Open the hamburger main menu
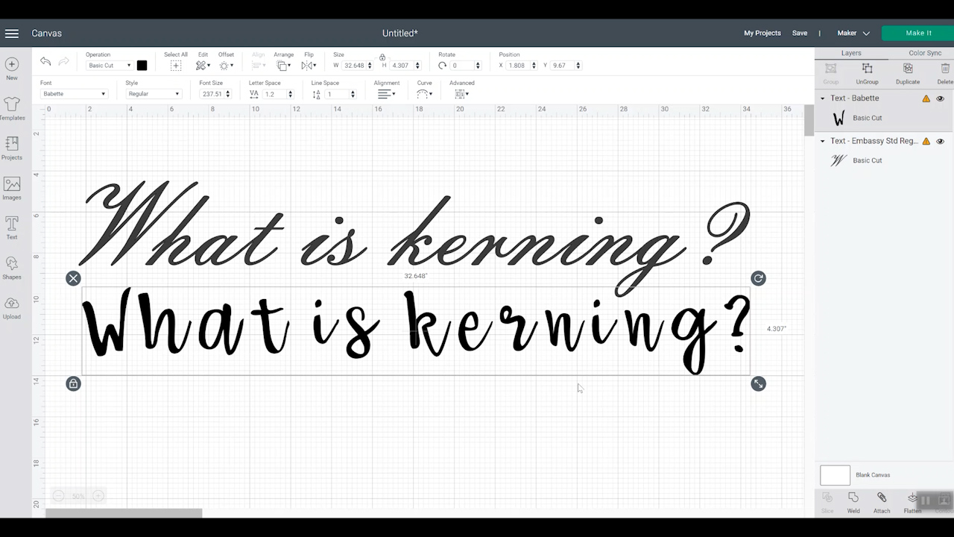This screenshot has width=954, height=537. click(x=12, y=34)
